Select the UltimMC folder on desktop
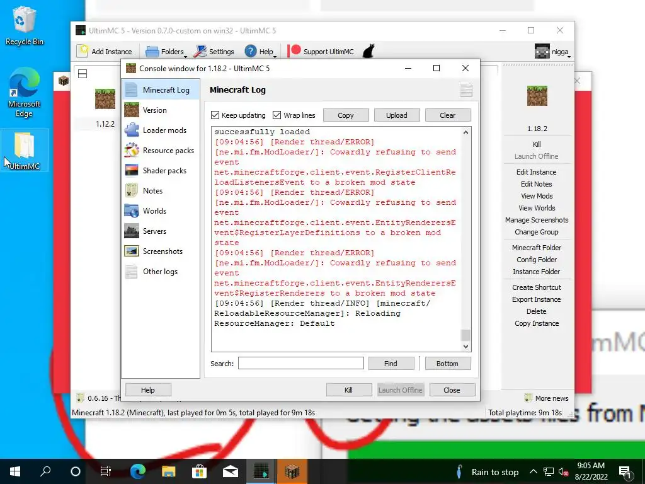The image size is (645, 484). pos(25,150)
